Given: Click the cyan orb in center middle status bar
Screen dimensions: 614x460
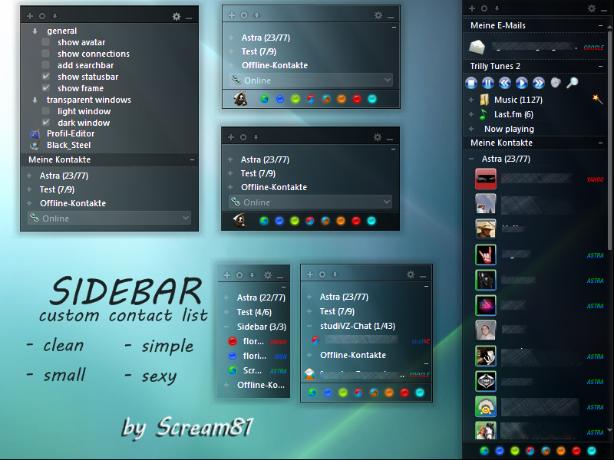Looking at the screenshot, I should (371, 221).
